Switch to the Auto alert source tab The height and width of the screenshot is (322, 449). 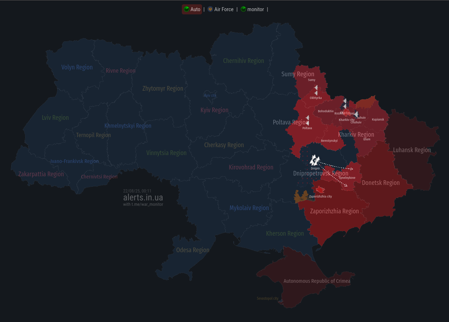[192, 9]
